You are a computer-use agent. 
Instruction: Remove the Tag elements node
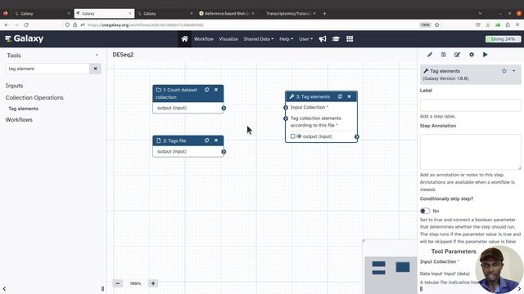pos(350,96)
